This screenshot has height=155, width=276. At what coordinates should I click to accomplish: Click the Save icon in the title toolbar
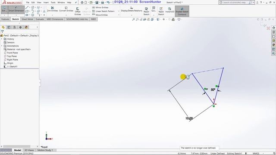tap(97, 3)
